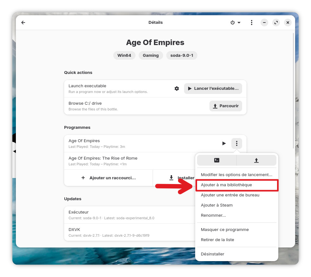Play the Age Of Empires program
The height and width of the screenshot is (277, 311).
[x=224, y=143]
